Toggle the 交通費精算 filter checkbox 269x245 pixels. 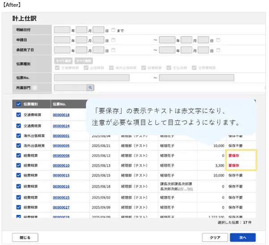[57, 68]
